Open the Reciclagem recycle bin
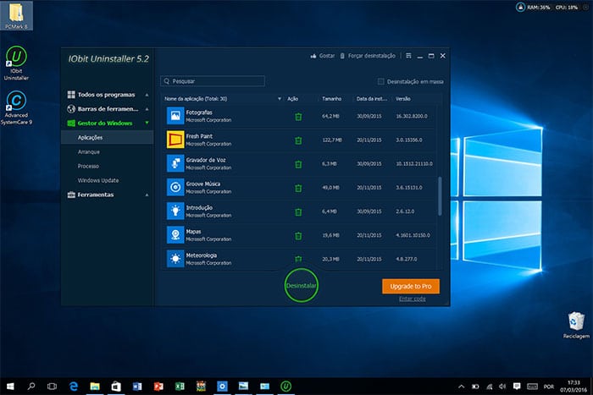The image size is (593, 395). [576, 325]
